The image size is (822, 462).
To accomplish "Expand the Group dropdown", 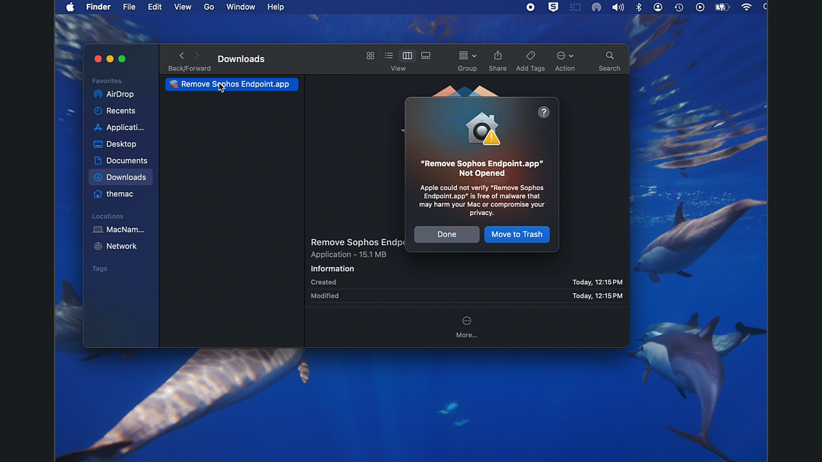I will [x=467, y=56].
